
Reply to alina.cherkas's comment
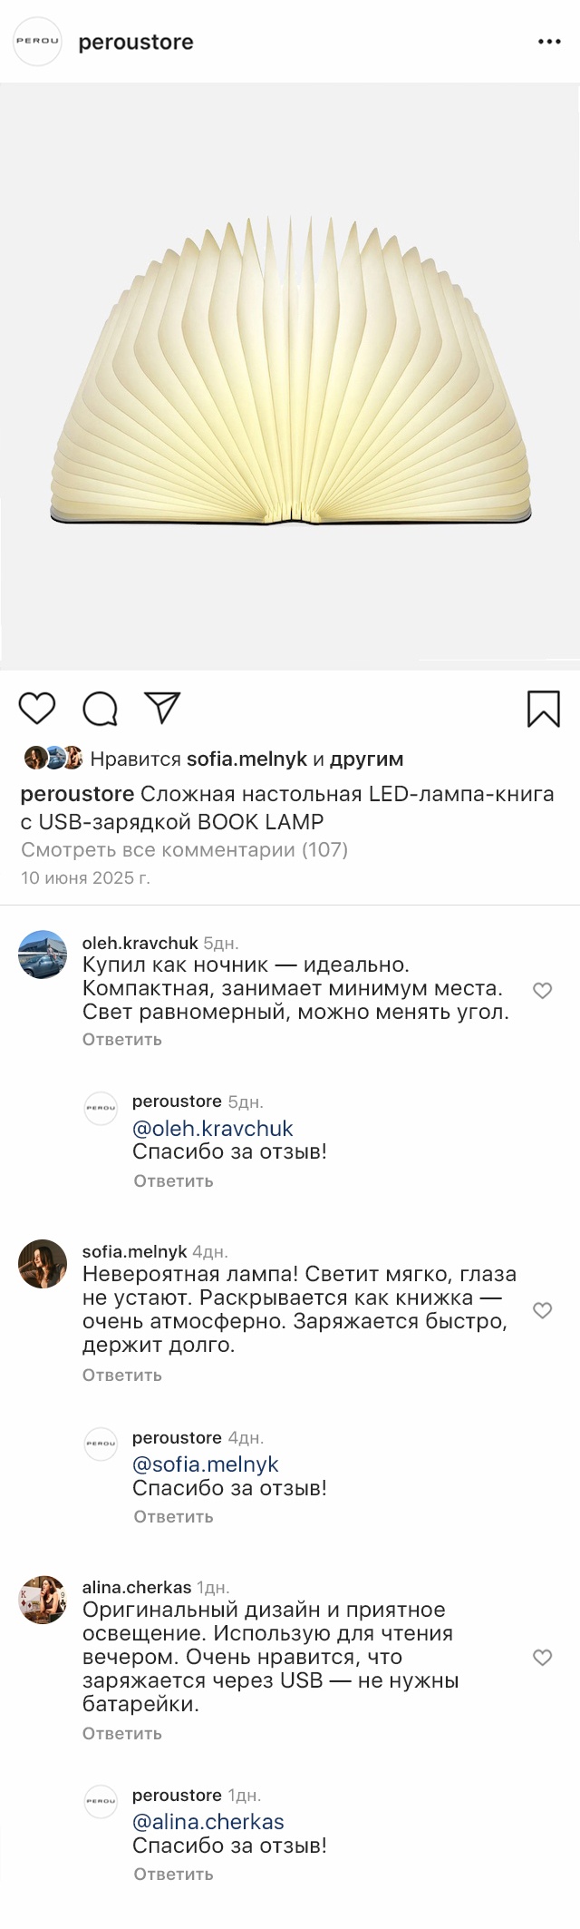point(122,1734)
